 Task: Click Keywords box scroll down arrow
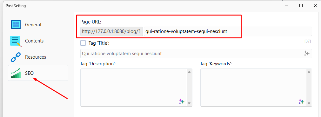309,103
